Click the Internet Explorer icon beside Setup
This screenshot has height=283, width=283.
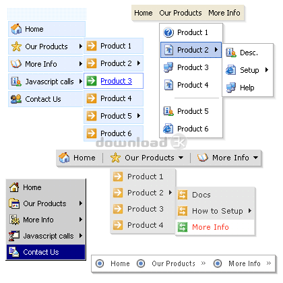pyautogui.click(x=230, y=70)
